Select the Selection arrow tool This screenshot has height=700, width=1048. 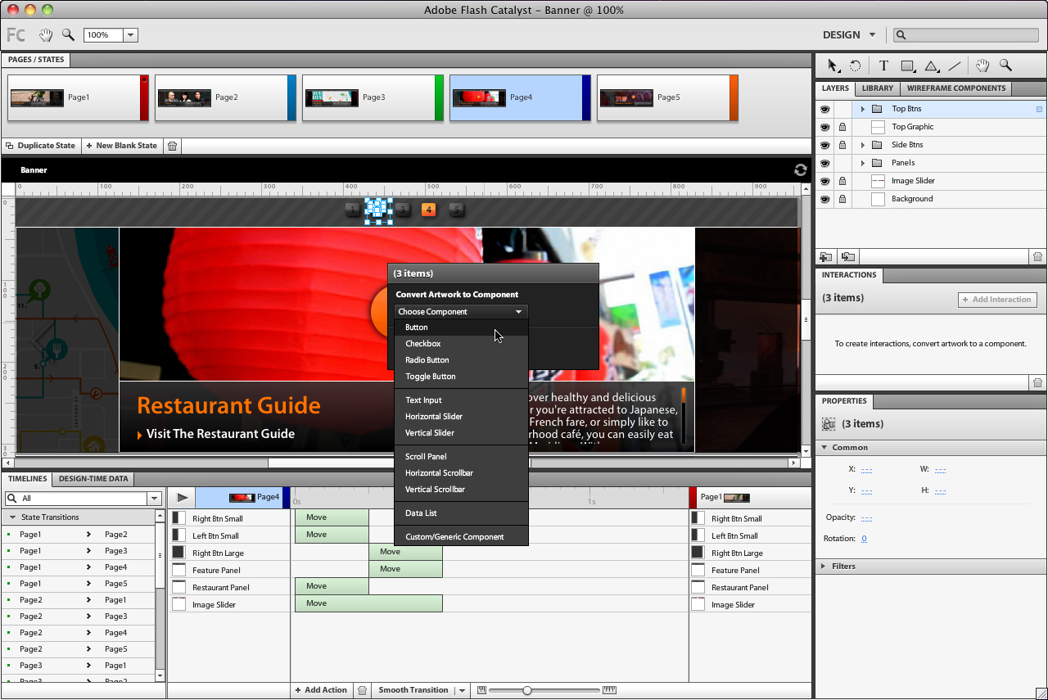pyautogui.click(x=831, y=65)
